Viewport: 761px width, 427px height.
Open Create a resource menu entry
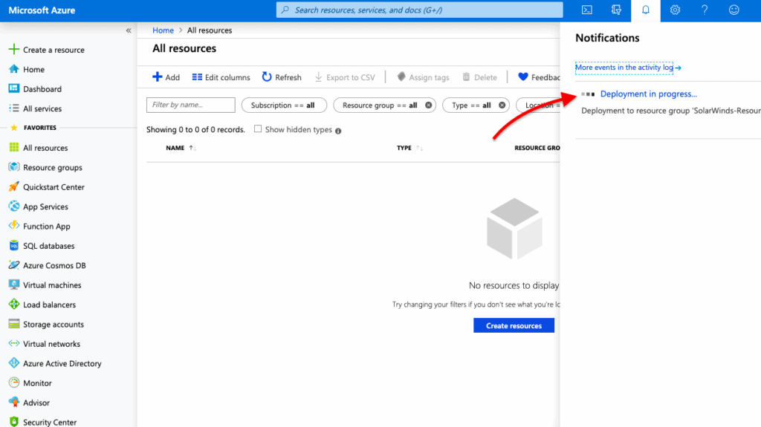54,50
